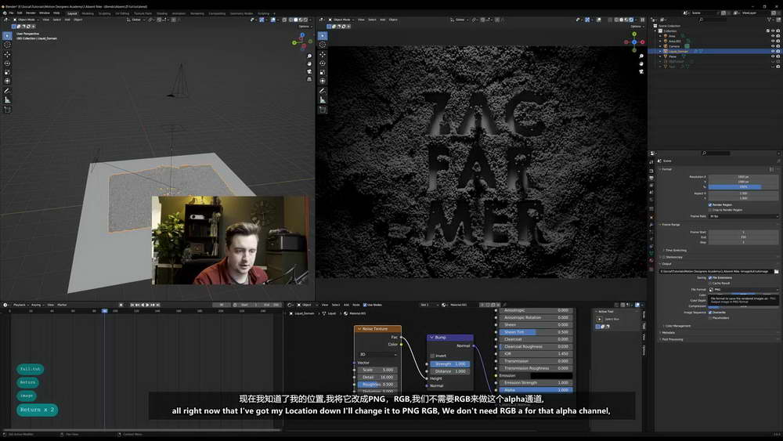The width and height of the screenshot is (783, 441).
Task: Select the Annotate tool in left viewport
Action: (7, 91)
